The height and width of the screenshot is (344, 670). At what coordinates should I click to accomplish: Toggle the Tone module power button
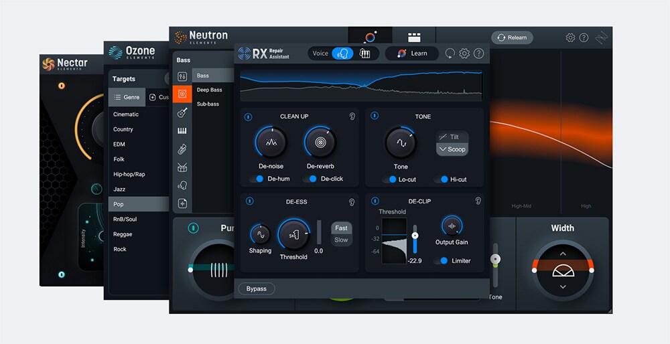click(x=375, y=116)
